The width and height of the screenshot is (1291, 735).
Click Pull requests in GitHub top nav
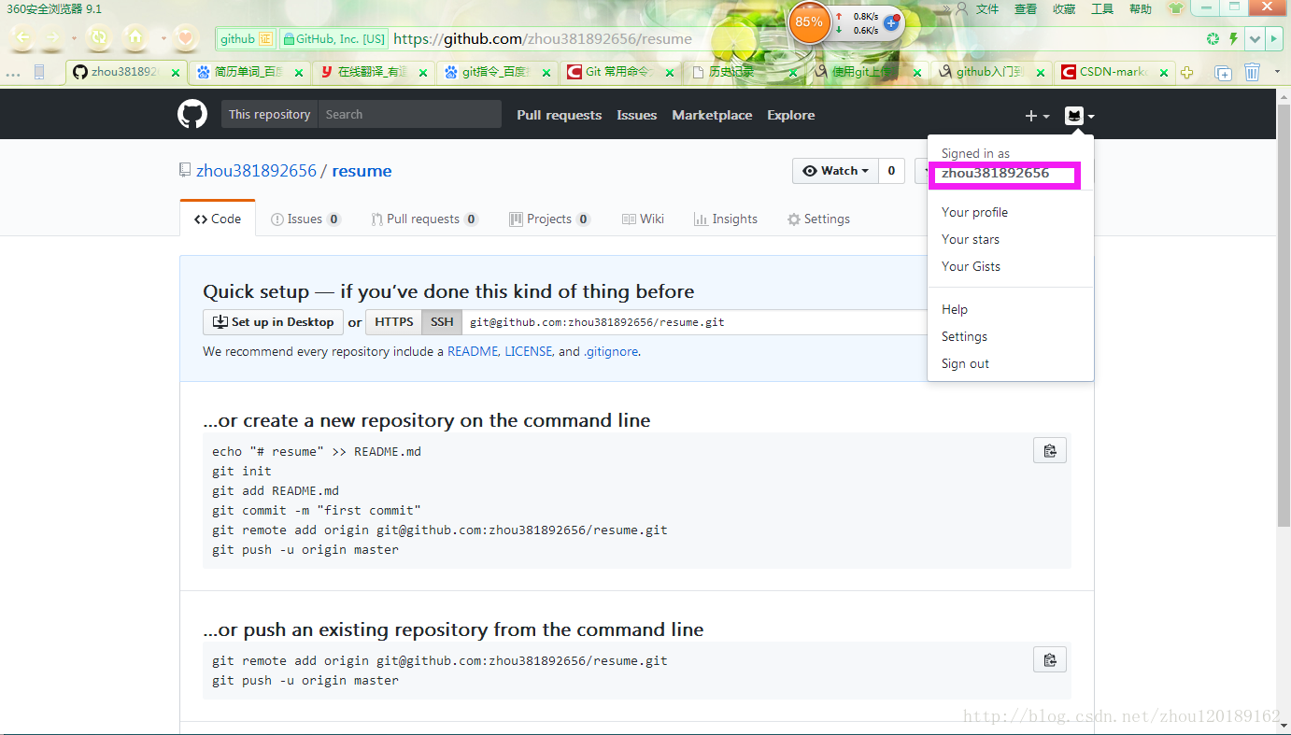pyautogui.click(x=559, y=115)
